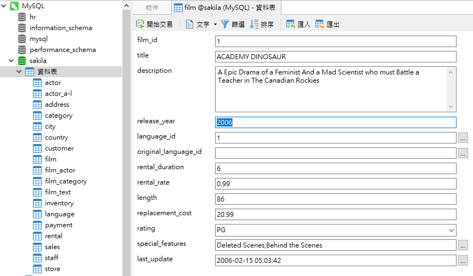Click the Sort (排序) toolbar icon

pos(254,25)
